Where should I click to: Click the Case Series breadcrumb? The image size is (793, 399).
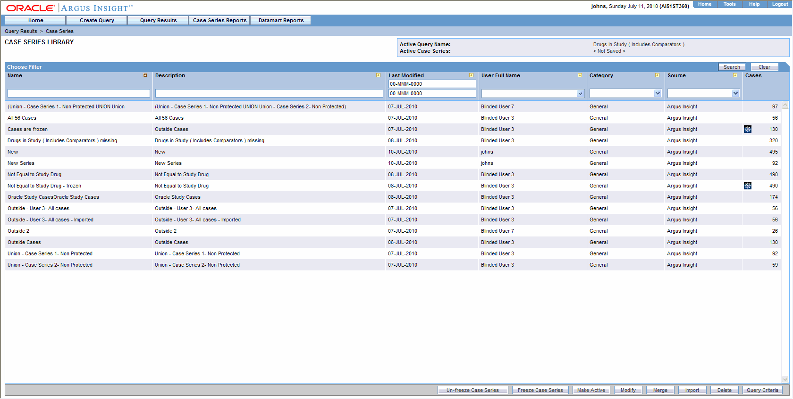(x=59, y=31)
